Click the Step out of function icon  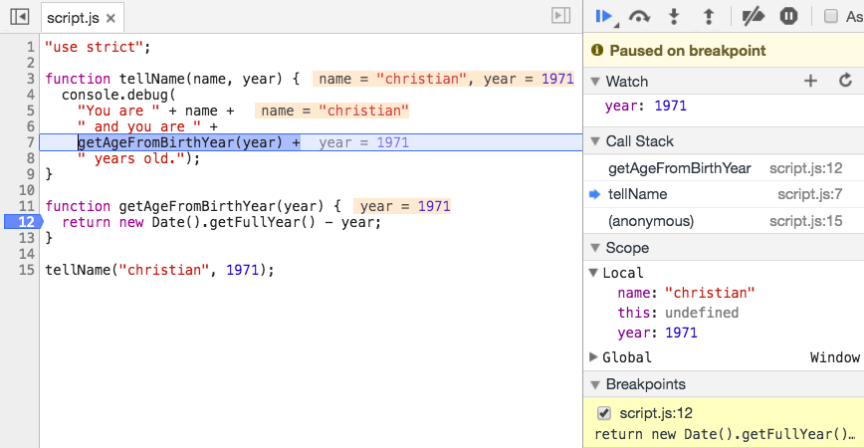click(708, 16)
